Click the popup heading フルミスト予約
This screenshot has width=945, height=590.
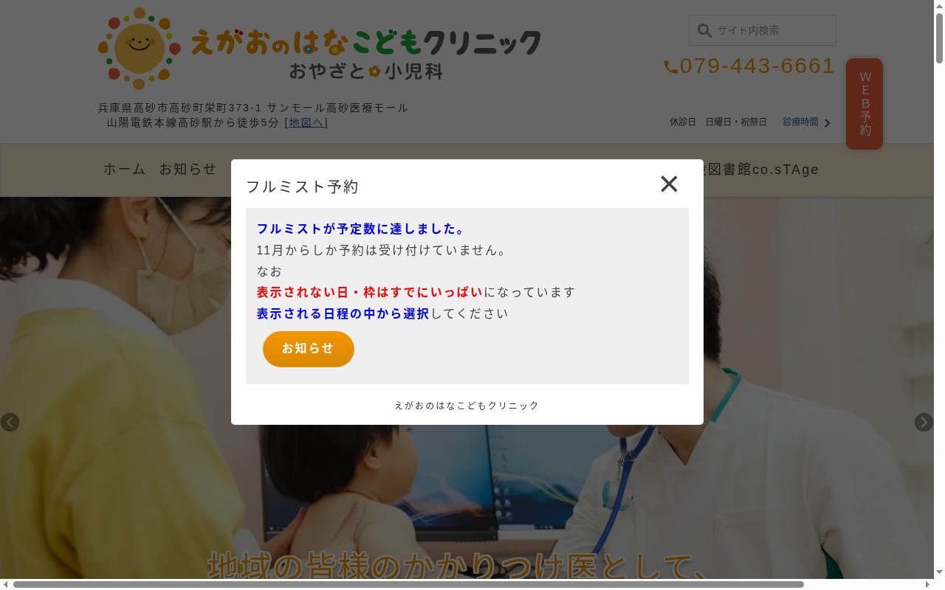pyautogui.click(x=302, y=187)
